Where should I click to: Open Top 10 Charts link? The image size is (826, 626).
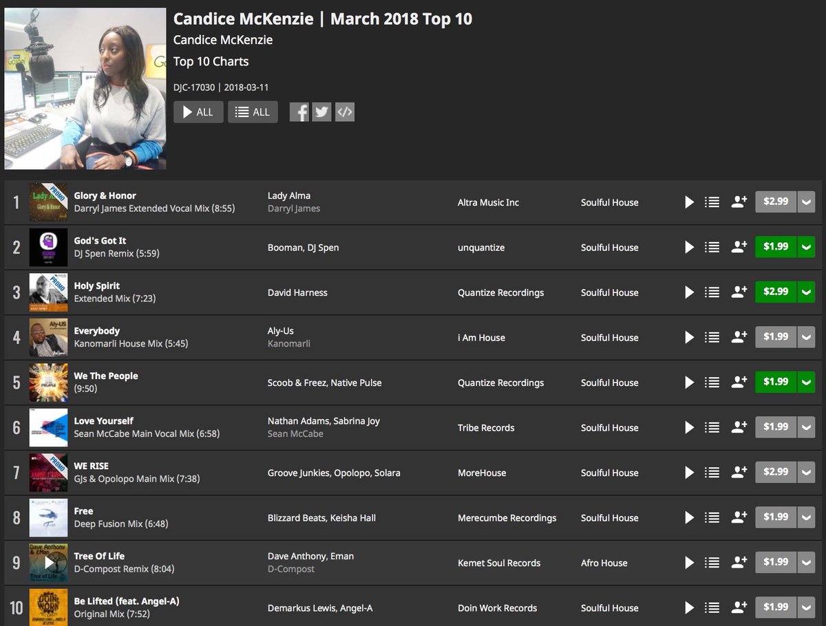pos(211,61)
